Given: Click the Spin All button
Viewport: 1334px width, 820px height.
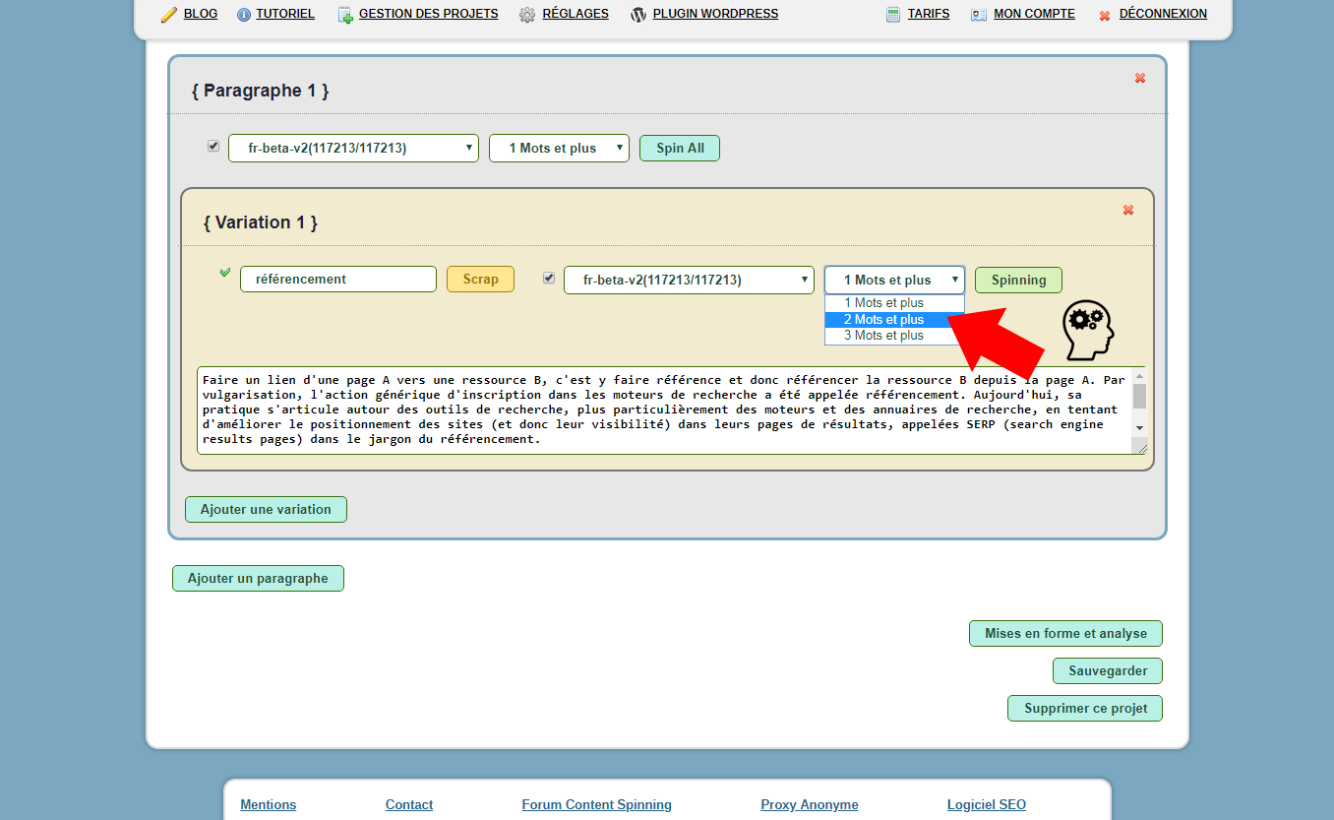Looking at the screenshot, I should [680, 148].
